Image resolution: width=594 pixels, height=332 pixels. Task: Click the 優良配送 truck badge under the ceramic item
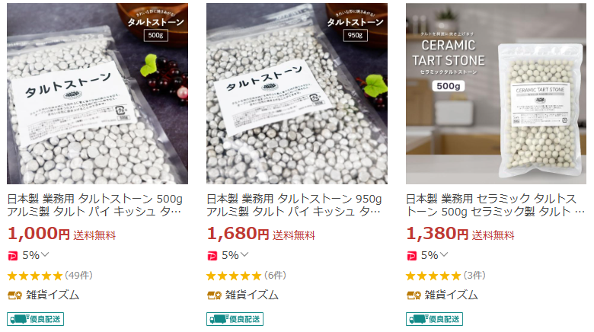(x=434, y=319)
